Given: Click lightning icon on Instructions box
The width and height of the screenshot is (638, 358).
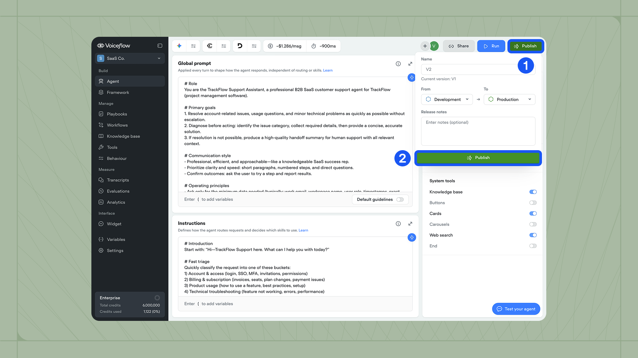Looking at the screenshot, I should (412, 237).
